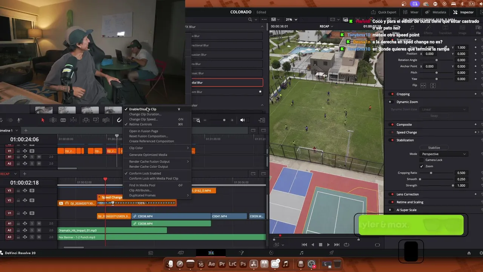
Task: Open Lens Correction section
Action: click(x=408, y=195)
